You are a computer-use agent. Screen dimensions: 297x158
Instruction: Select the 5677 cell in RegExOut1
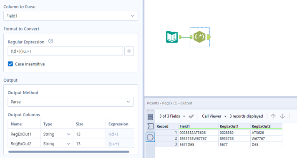pos(234,144)
